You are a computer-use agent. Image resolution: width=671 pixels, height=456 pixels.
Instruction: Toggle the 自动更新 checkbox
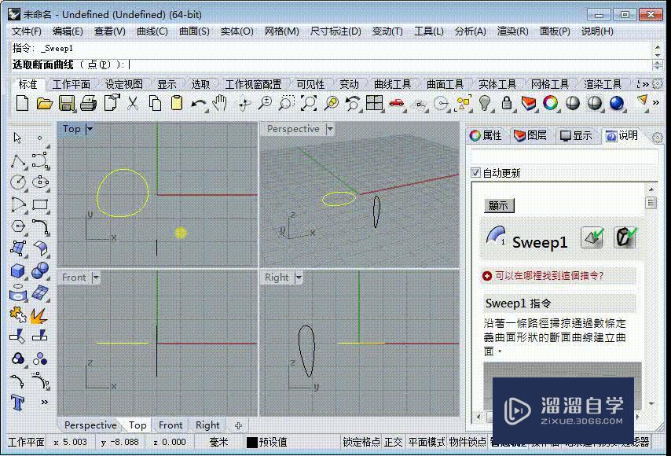click(x=475, y=172)
